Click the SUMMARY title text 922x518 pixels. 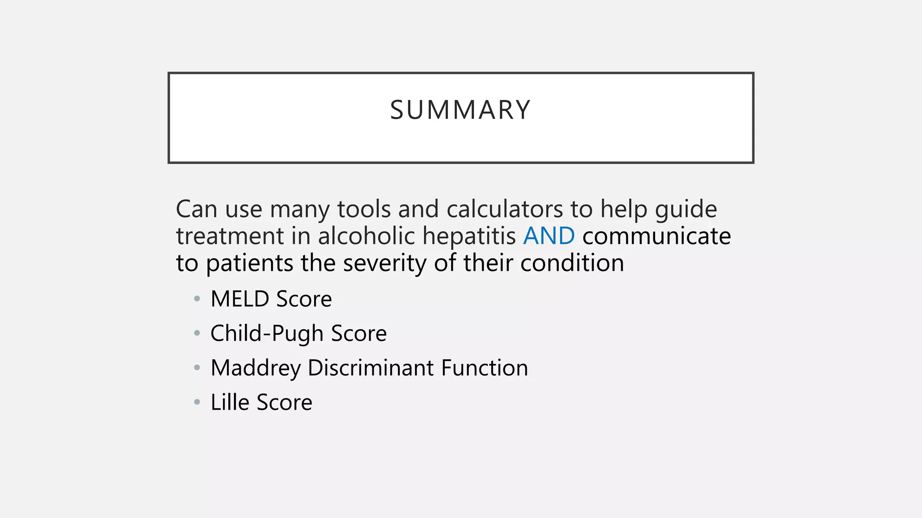(460, 110)
